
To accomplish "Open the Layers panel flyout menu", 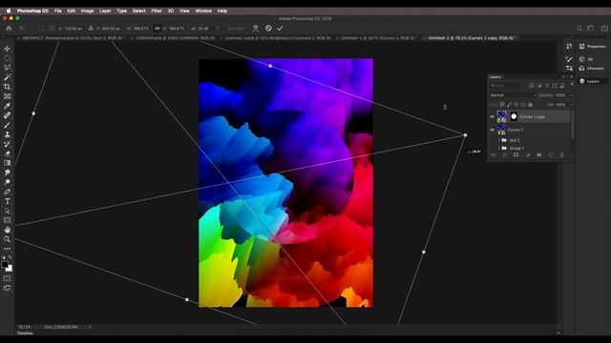I will click(x=572, y=77).
